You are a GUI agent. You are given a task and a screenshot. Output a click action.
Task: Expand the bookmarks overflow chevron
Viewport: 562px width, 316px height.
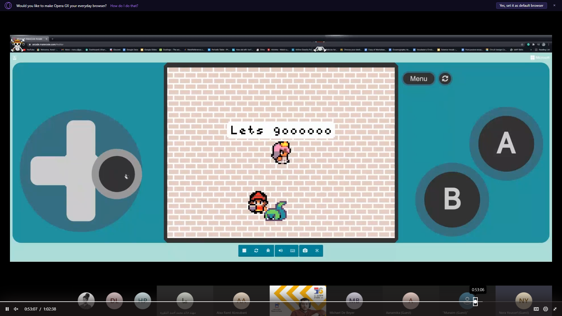pyautogui.click(x=531, y=50)
